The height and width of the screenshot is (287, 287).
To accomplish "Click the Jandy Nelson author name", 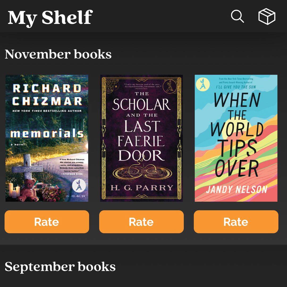I will (237, 189).
